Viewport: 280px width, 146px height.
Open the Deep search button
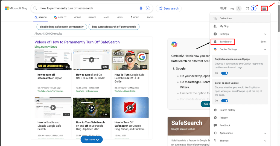168,8
